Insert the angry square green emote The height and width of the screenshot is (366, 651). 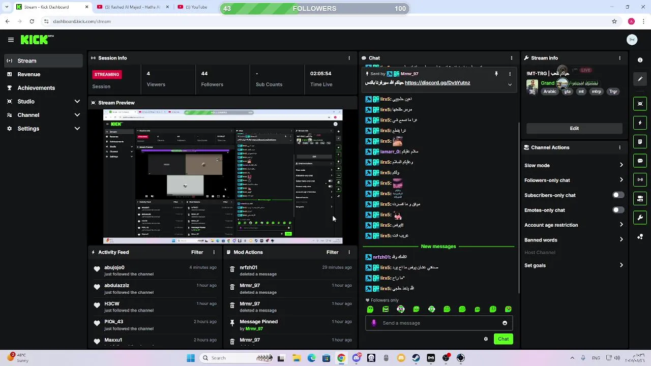pyautogui.click(x=386, y=309)
